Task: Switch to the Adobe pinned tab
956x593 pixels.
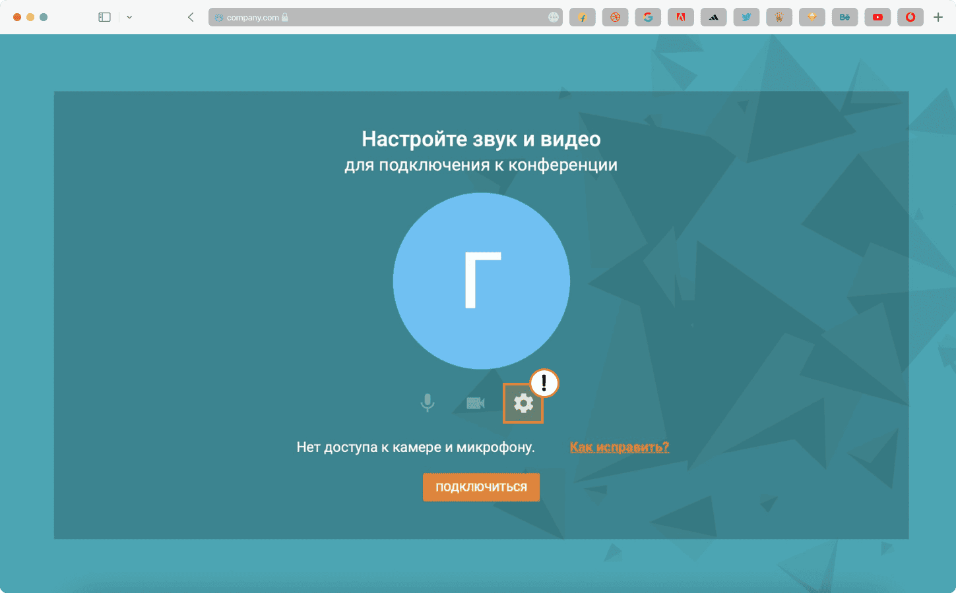Action: (x=681, y=17)
